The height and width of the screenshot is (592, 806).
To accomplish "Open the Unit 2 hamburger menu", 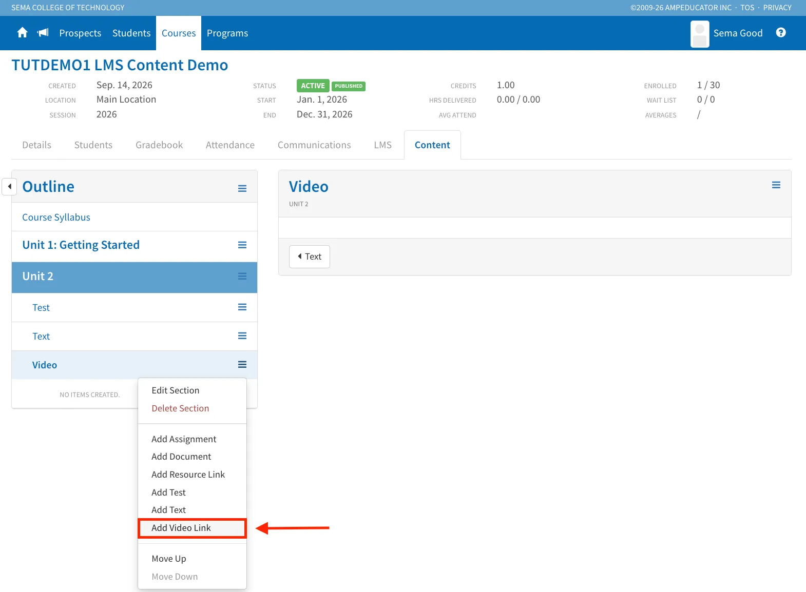I will (x=242, y=277).
